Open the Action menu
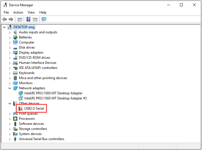This screenshot has height=150, width=202. [18, 12]
